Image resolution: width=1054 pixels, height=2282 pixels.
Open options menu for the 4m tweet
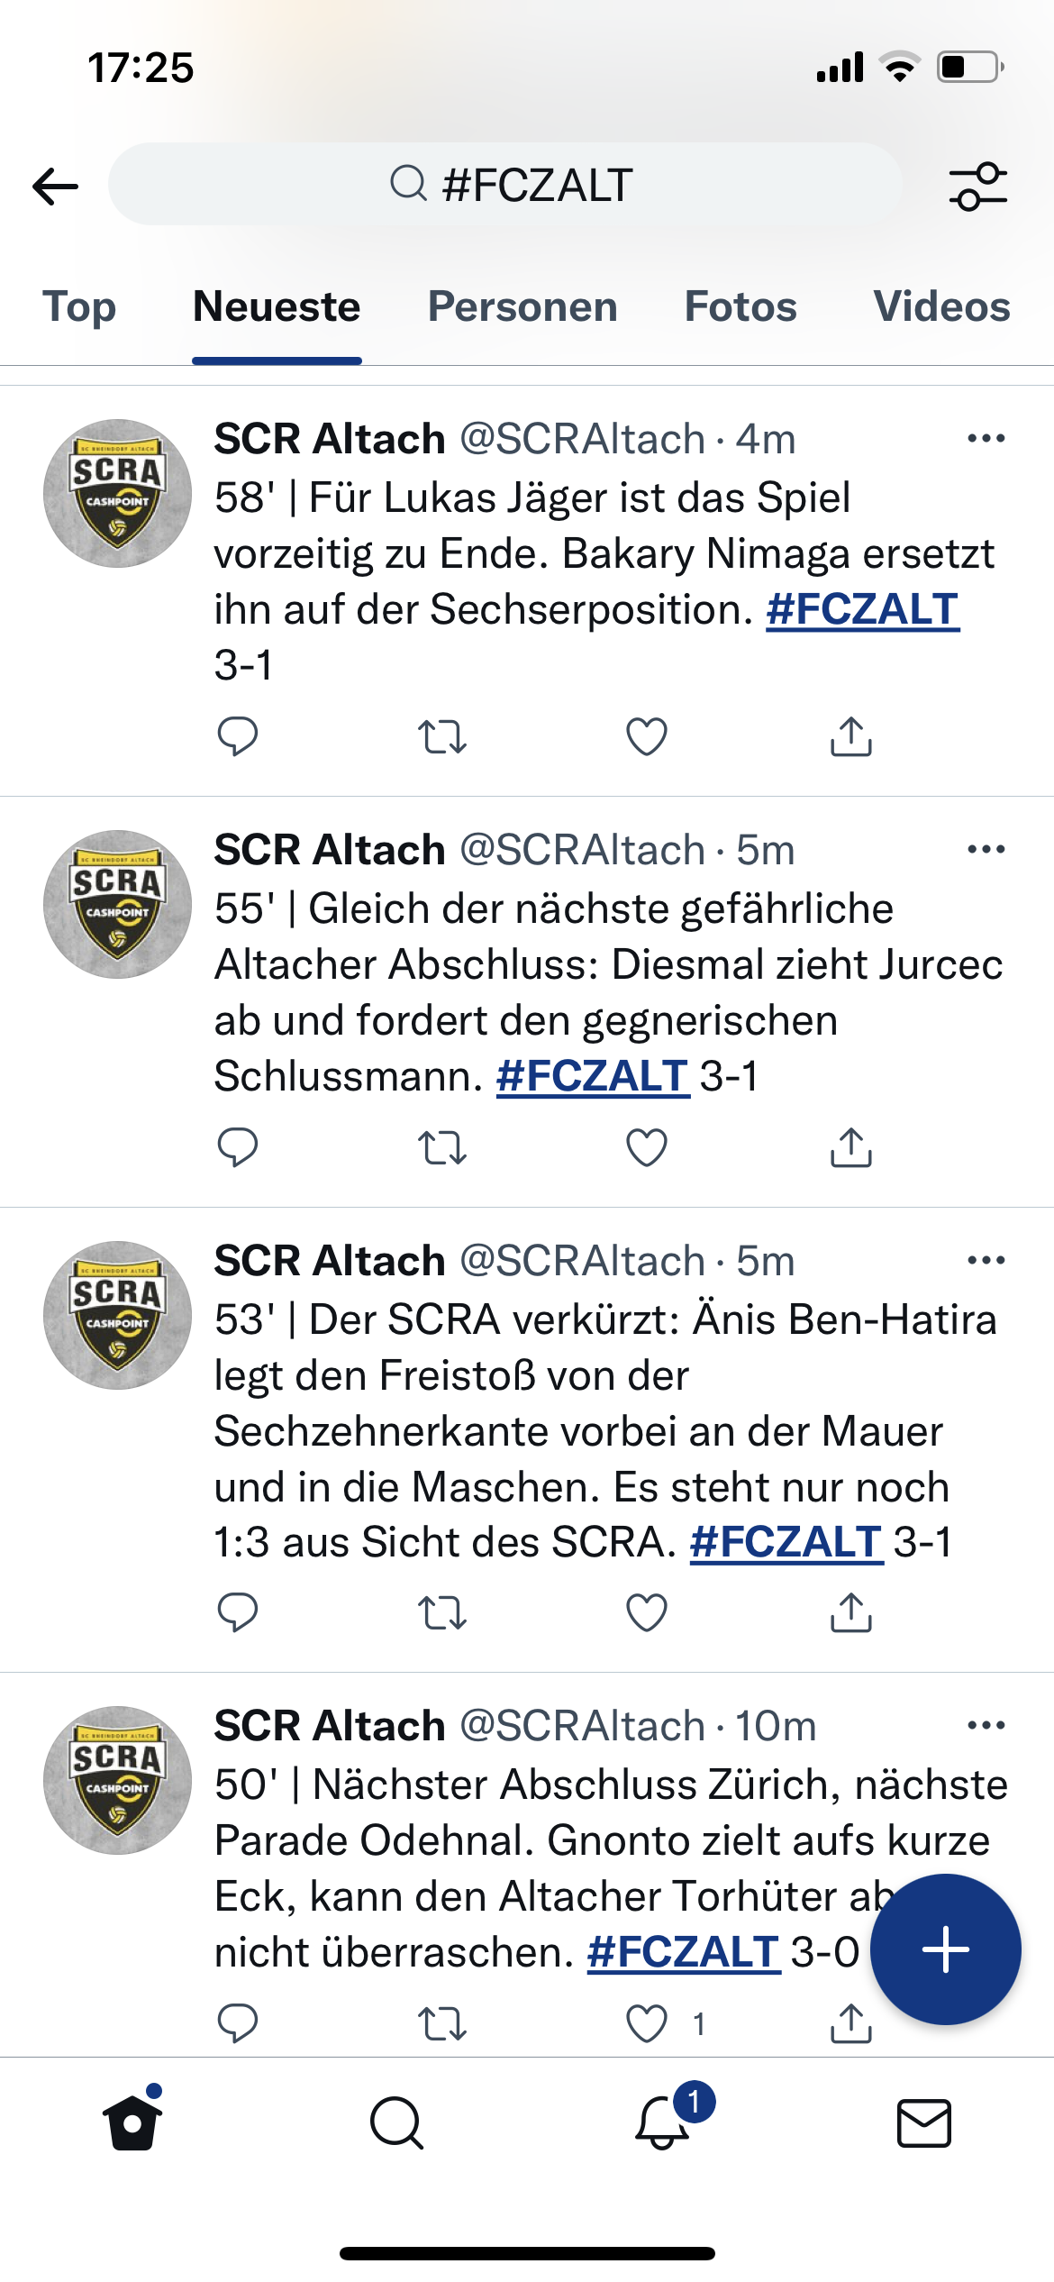coord(986,439)
